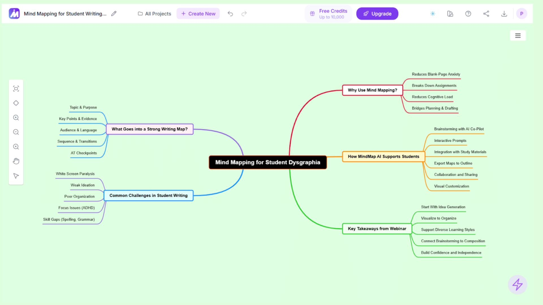Open the Help menu icon
Screen dimensions: 543x305
point(468,13)
